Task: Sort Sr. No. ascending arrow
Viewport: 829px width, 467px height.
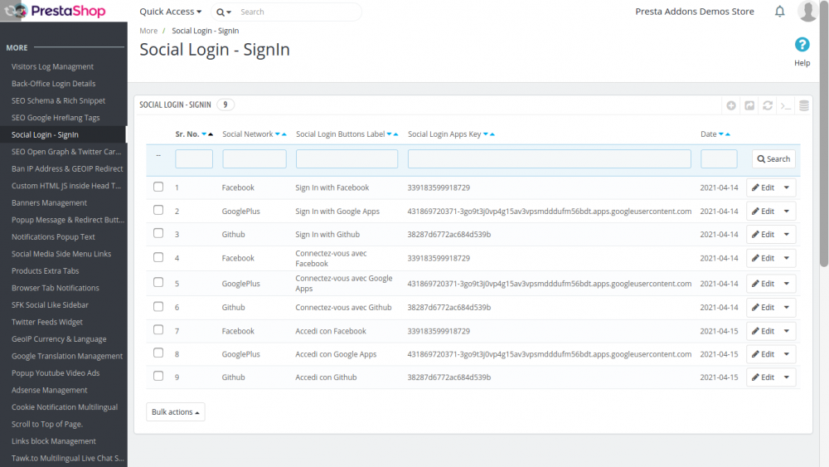Action: (211, 134)
